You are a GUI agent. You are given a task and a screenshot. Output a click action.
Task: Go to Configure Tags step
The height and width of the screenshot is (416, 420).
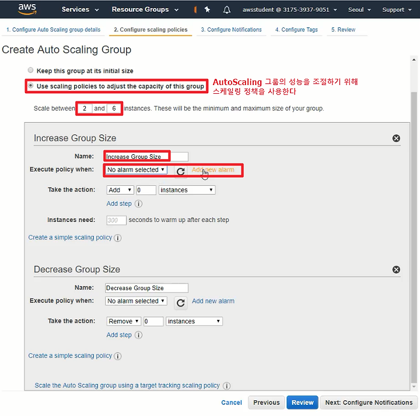296,30
